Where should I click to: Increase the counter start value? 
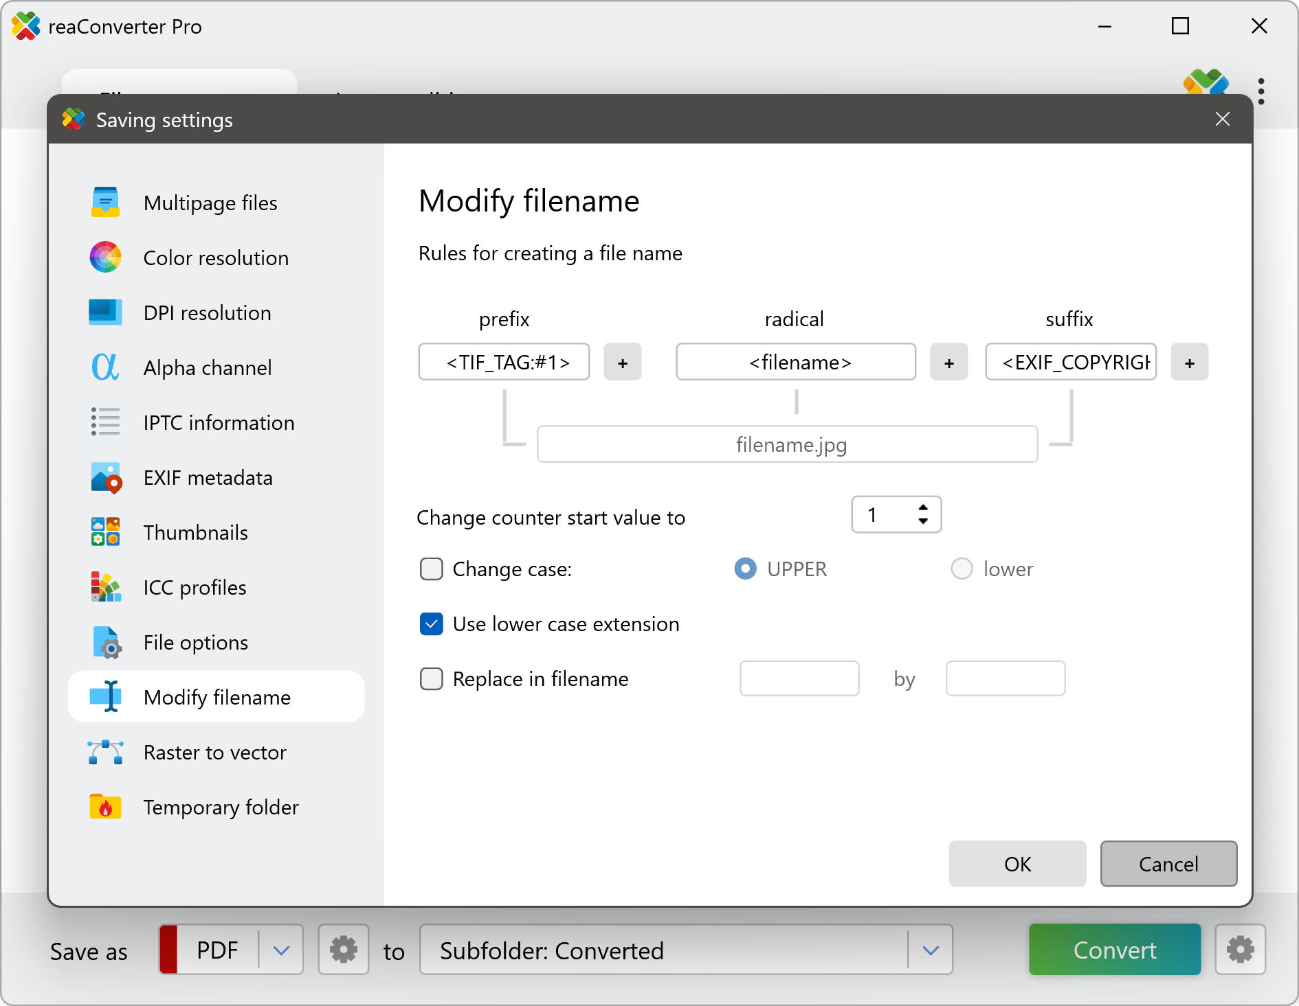[x=923, y=507]
